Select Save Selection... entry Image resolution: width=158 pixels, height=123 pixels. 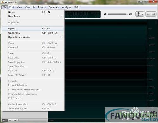coord(33,66)
